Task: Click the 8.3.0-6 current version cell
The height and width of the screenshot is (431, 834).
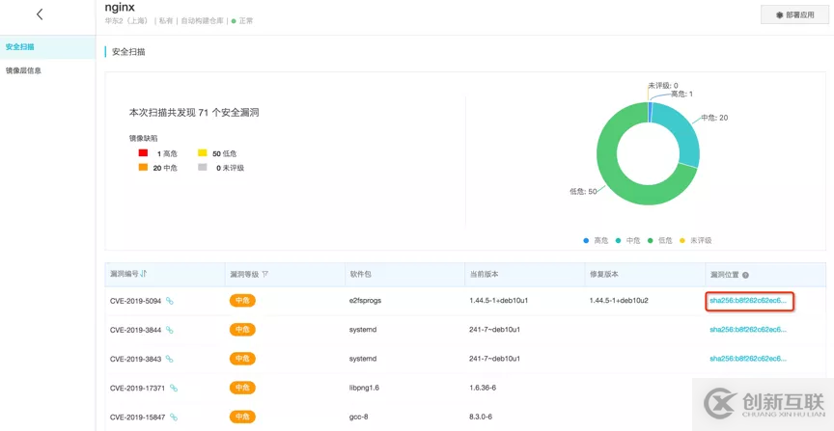Action: click(480, 418)
